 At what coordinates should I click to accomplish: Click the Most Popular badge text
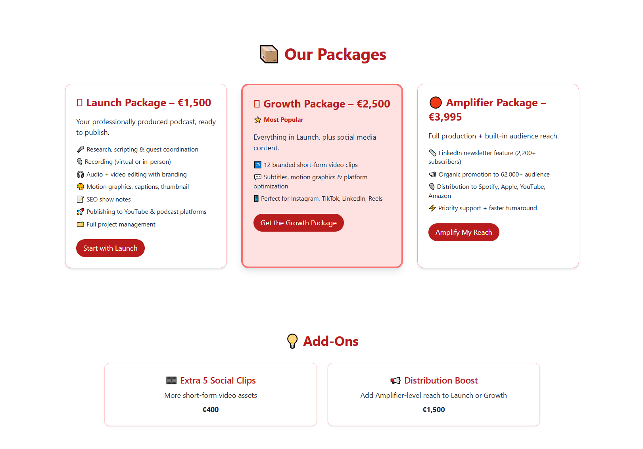(283, 120)
